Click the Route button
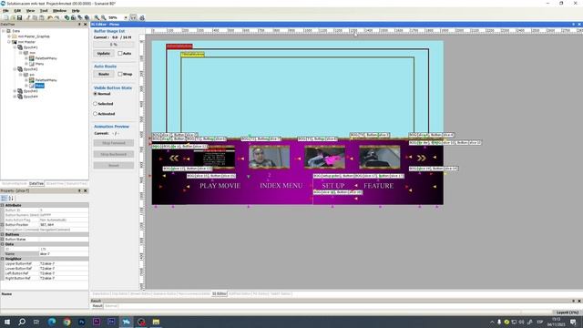 tap(103, 74)
